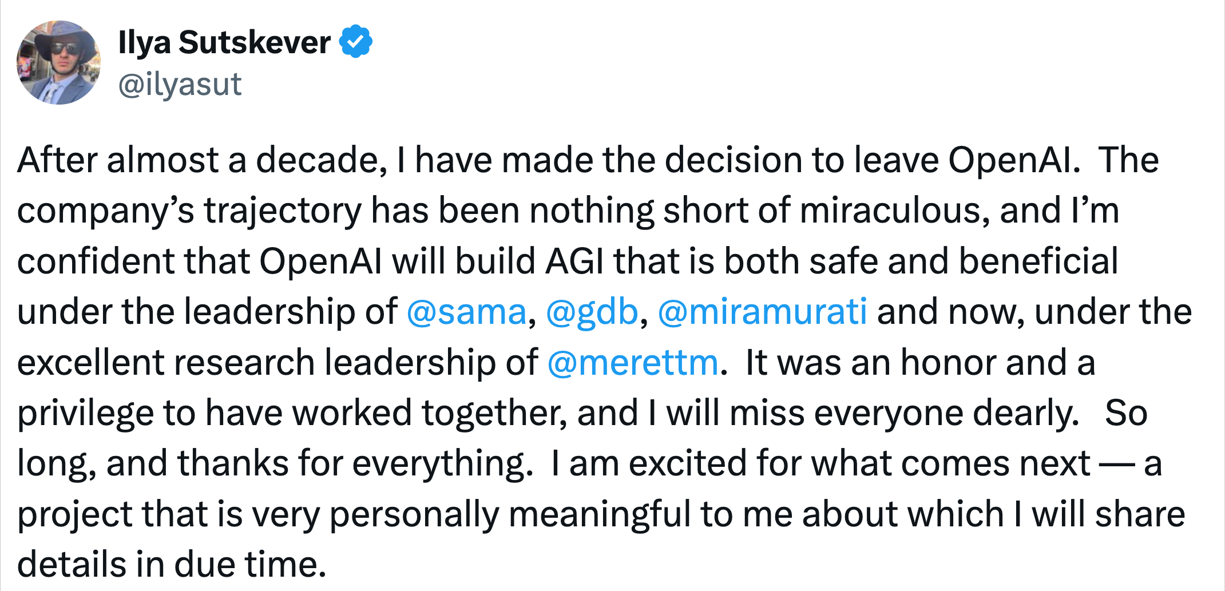The image size is (1225, 591).
Task: Click the word "miraculous" in the tweet
Action: 895,211
